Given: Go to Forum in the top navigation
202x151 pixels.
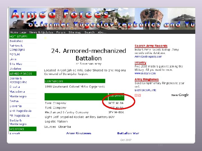Looking at the screenshot, I should point(61,32).
